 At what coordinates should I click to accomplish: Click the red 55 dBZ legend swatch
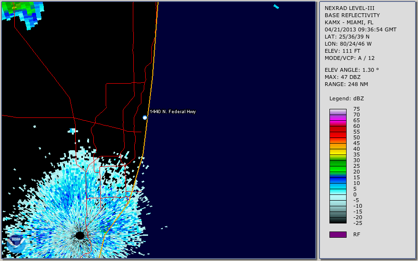[x=338, y=135]
